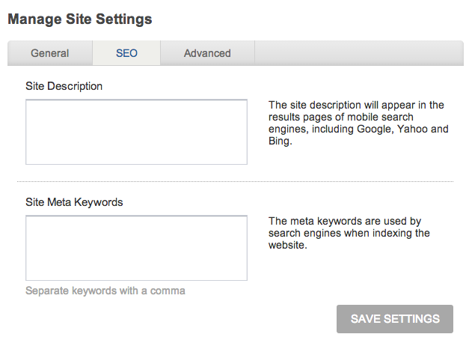Focus the Site Meta Keywords text area

(x=136, y=248)
